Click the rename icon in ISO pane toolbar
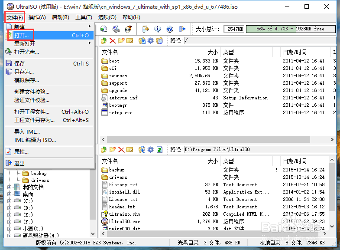The width and height of the screenshot is (340, 250). [x=130, y=41]
